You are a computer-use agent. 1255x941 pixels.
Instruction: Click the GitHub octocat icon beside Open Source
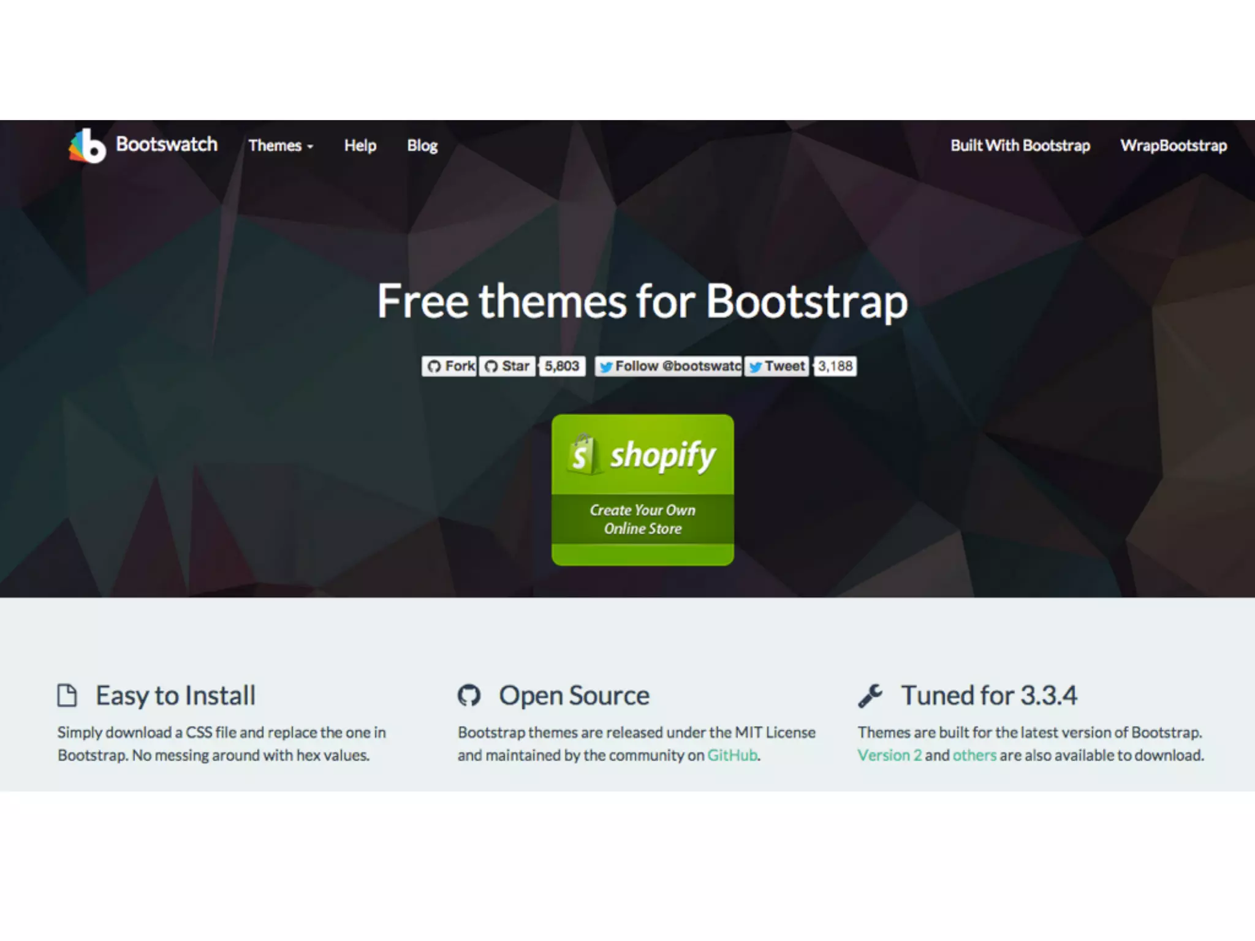click(469, 695)
